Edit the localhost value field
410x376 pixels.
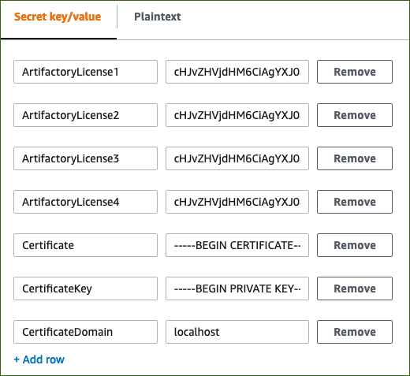click(237, 332)
